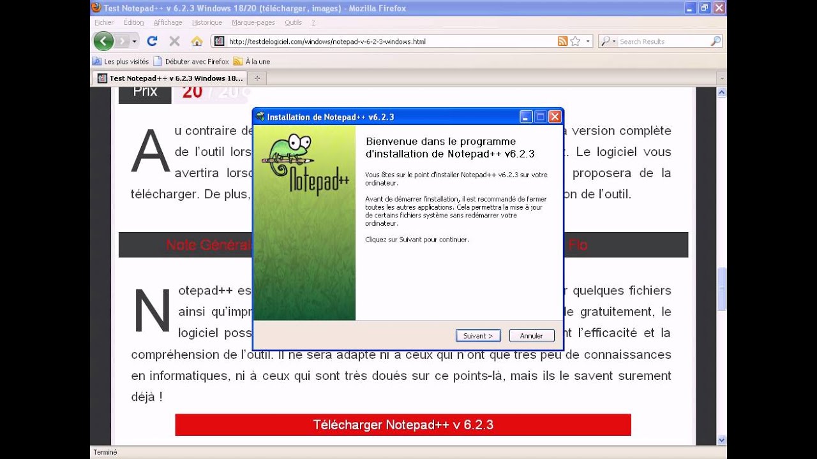
Task: Open the ? help menu
Action: click(x=313, y=22)
